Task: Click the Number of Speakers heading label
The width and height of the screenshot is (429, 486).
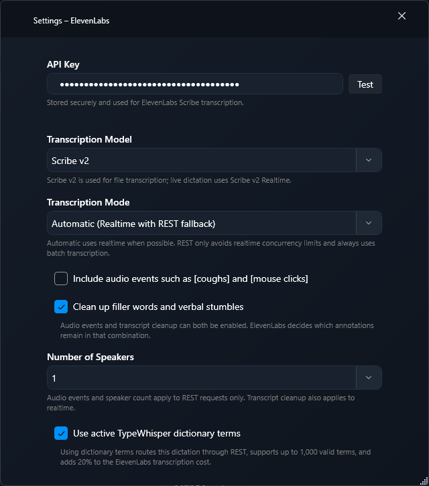Action: click(90, 357)
